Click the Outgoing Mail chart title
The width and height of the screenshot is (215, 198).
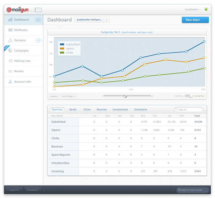pos(127,32)
